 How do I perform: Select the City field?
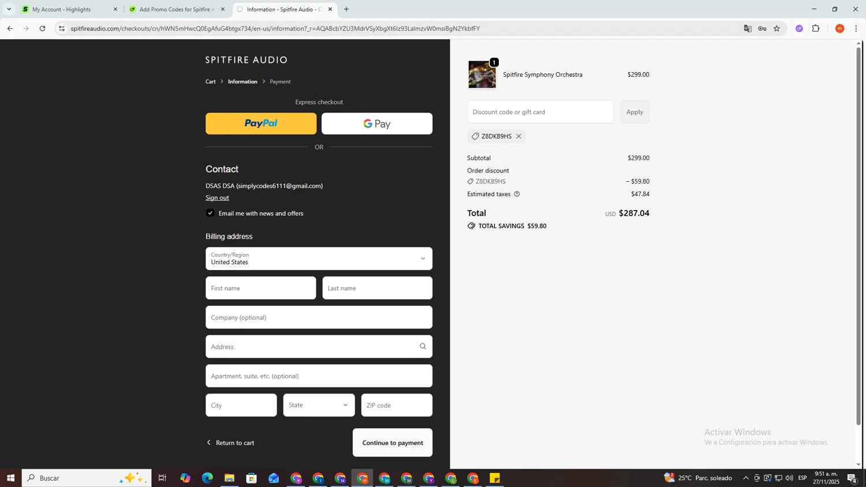point(241,405)
